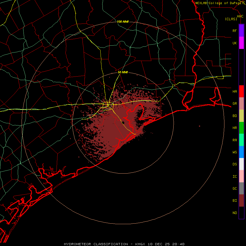246x246 pixels.
Task: Click the BD yellow legend swatch
Action: 241,116
